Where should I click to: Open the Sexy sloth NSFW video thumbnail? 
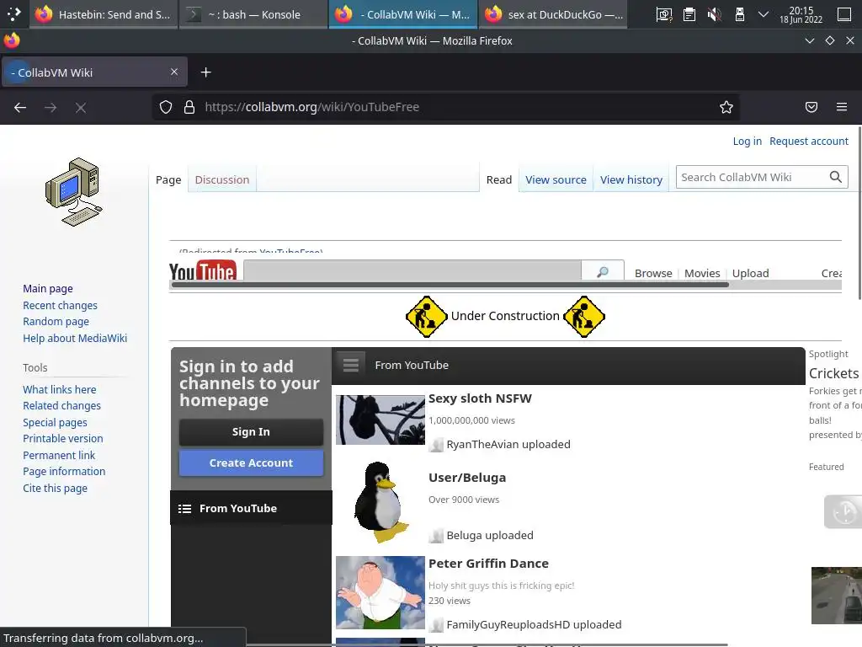tap(380, 420)
